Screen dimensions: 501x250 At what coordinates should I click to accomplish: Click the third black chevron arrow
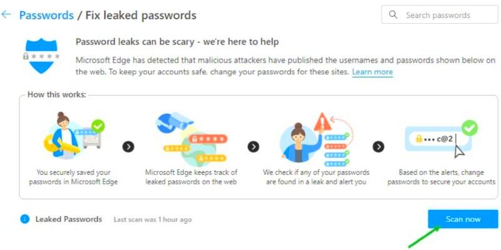click(x=378, y=147)
